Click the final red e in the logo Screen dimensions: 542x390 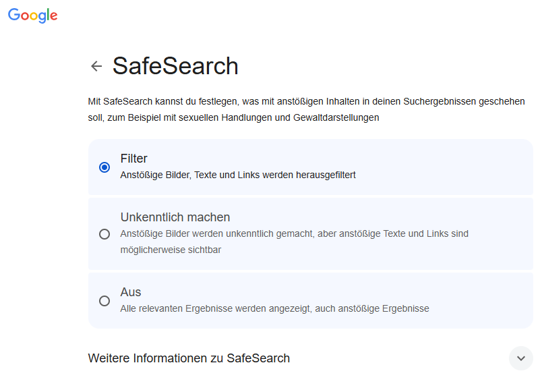(53, 17)
